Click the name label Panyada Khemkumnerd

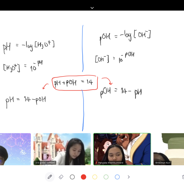click(111, 163)
